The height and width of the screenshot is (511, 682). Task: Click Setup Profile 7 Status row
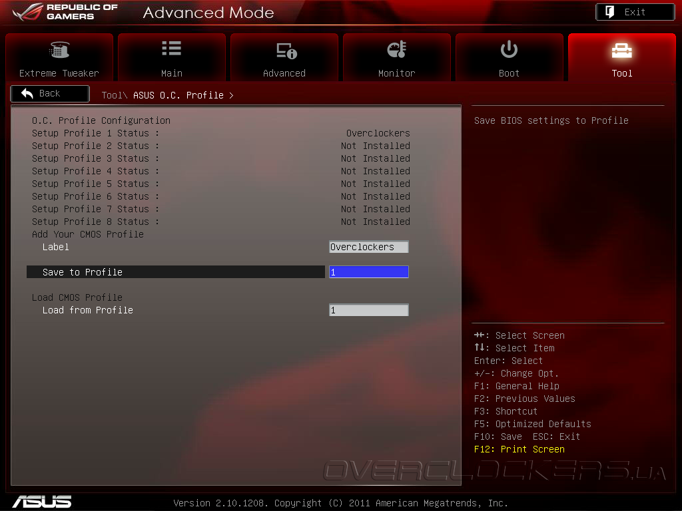click(221, 208)
